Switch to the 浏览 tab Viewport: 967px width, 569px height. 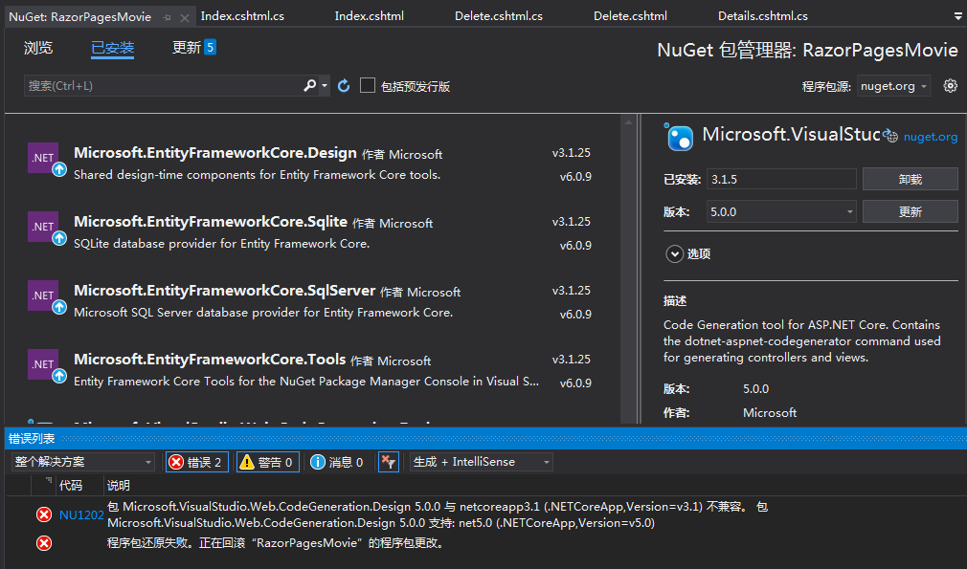[x=38, y=48]
